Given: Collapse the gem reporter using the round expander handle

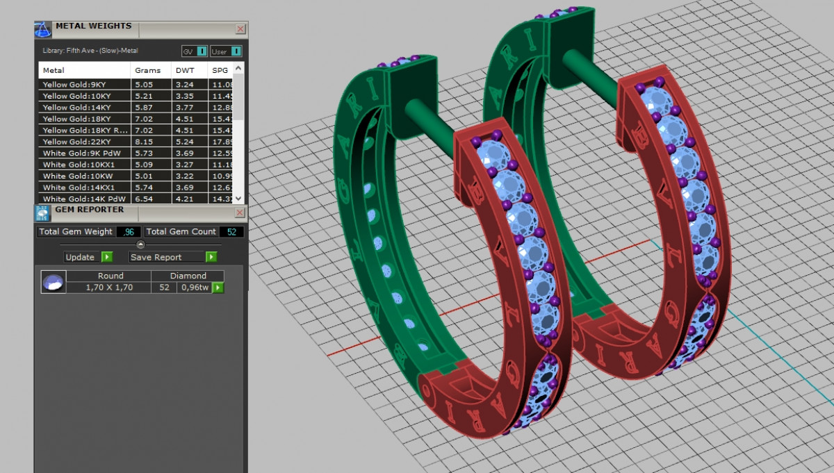Looking at the screenshot, I should tap(140, 244).
